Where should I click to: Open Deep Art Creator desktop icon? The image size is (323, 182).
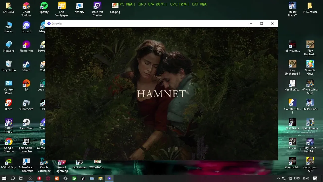97,10
